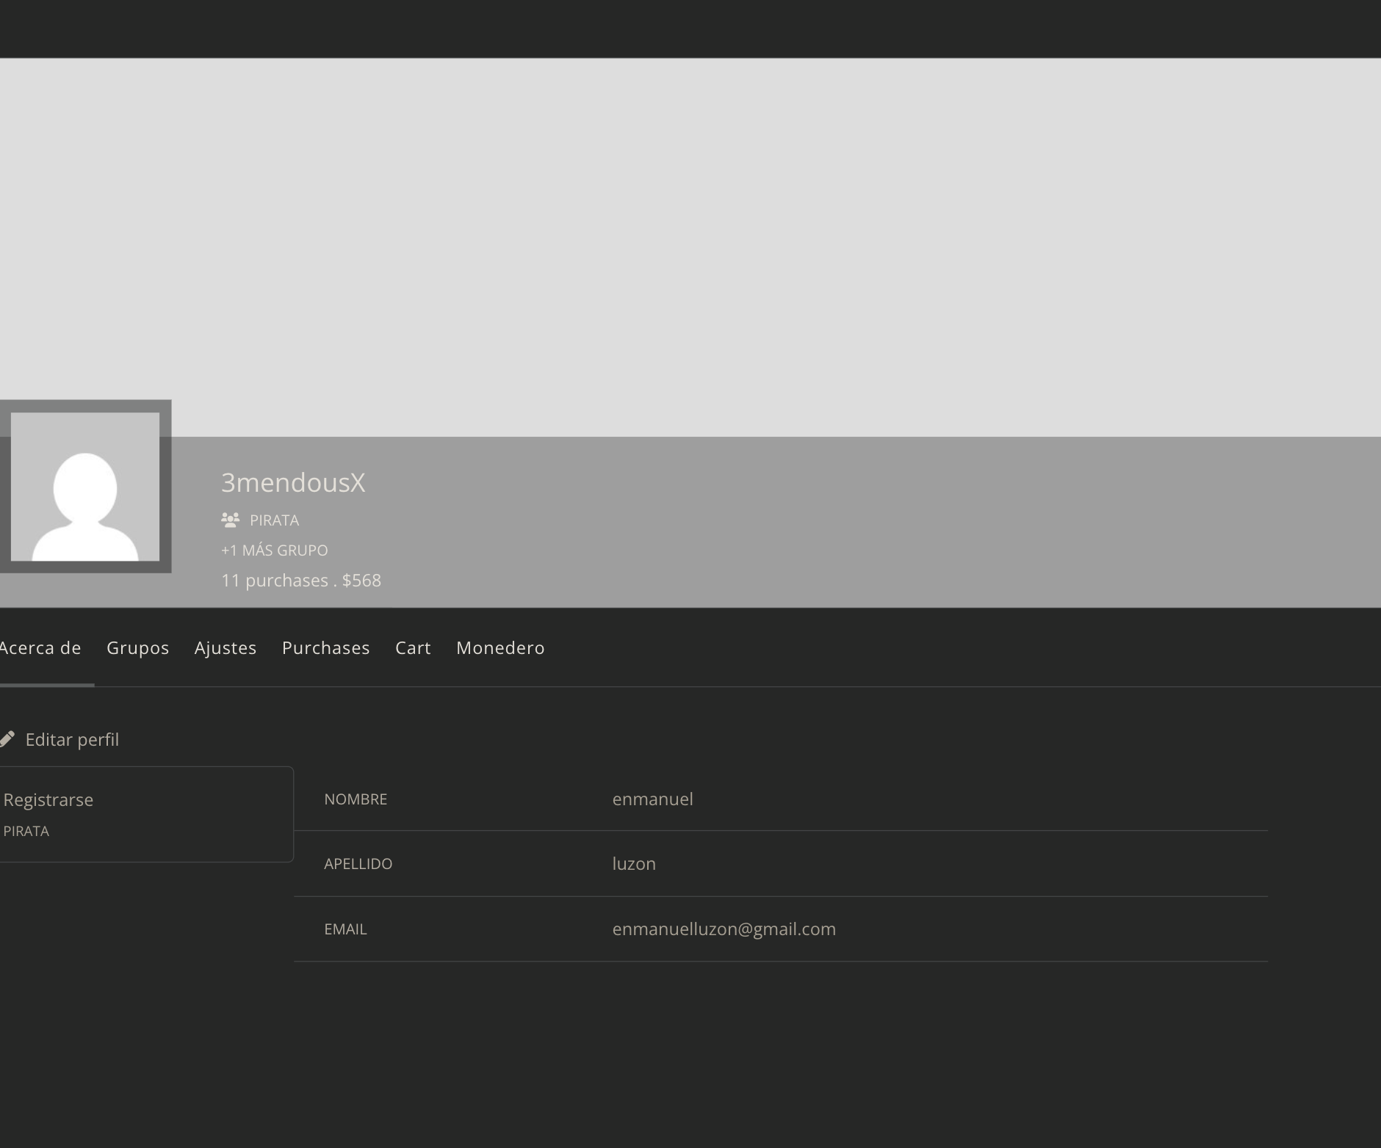The height and width of the screenshot is (1148, 1381).
Task: Click the APELLIDO field label
Action: pyautogui.click(x=358, y=864)
